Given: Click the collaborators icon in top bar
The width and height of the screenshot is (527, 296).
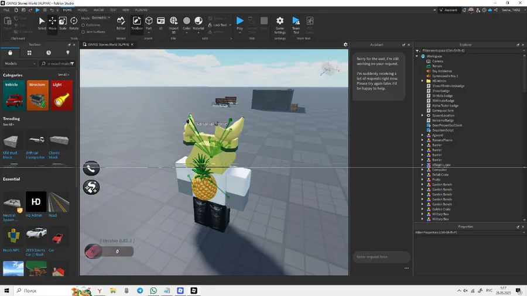Looking at the screenshot, I should click(478, 10).
